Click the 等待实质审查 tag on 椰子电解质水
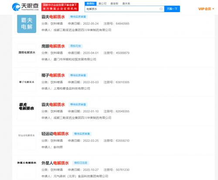The image size is (218, 180). point(78,75)
